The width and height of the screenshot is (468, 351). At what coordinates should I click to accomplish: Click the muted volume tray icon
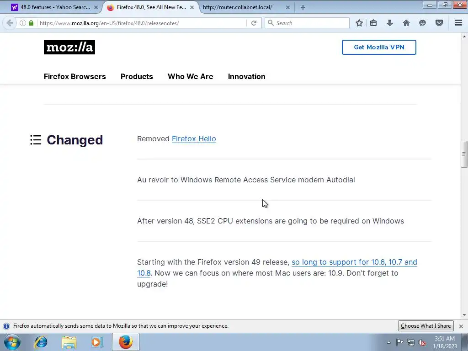click(422, 342)
